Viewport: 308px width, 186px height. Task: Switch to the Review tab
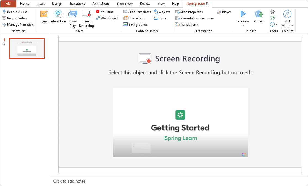145,4
